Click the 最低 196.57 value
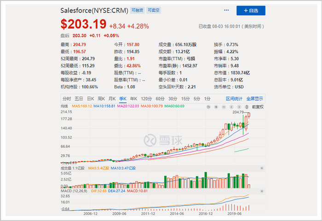 click(80, 52)
